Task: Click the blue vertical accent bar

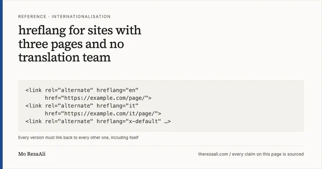Action: coord(1,84)
